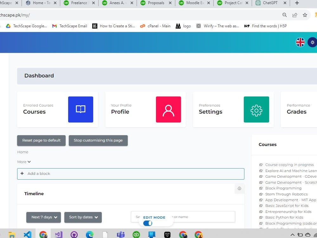The image size is (317, 238).
Task: Open Course copying in progress link
Action: click(289, 165)
